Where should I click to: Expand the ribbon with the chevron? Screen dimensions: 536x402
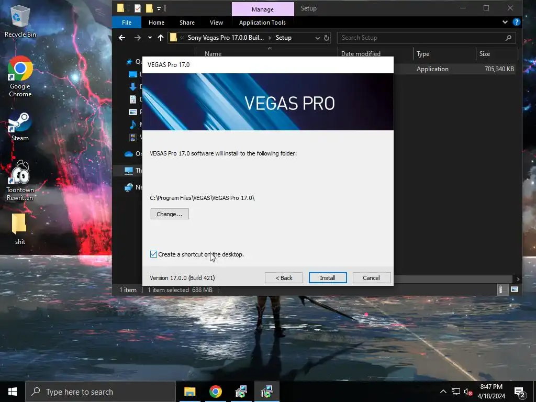point(505,22)
